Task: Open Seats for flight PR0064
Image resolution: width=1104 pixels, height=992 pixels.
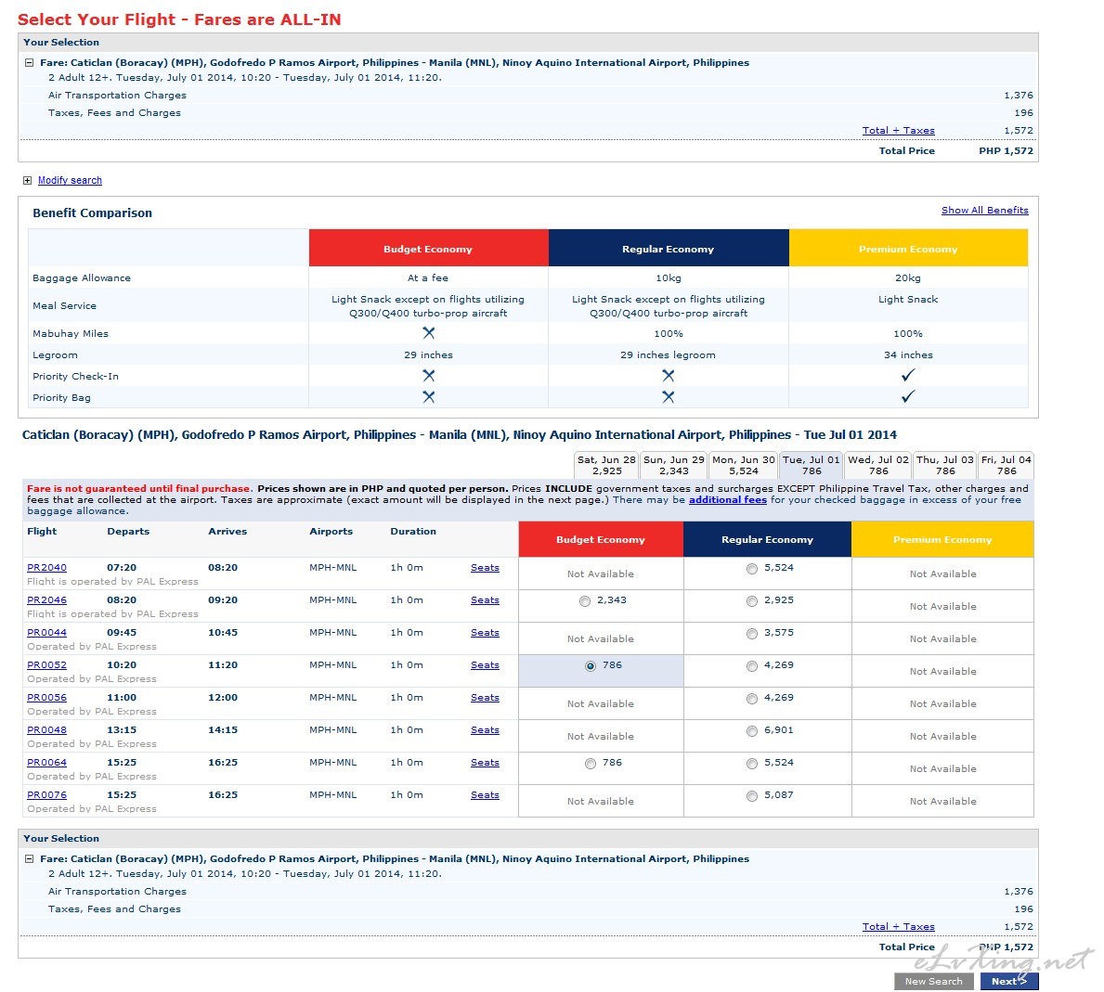Action: tap(485, 762)
